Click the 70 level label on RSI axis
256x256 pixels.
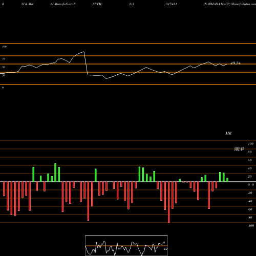point(4,59)
